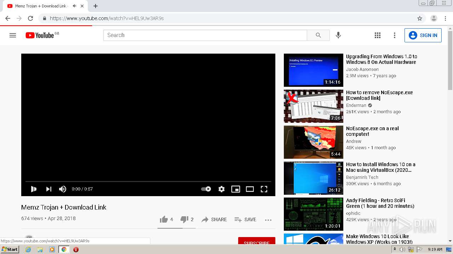Open more actions ellipsis below video

pos(268,220)
